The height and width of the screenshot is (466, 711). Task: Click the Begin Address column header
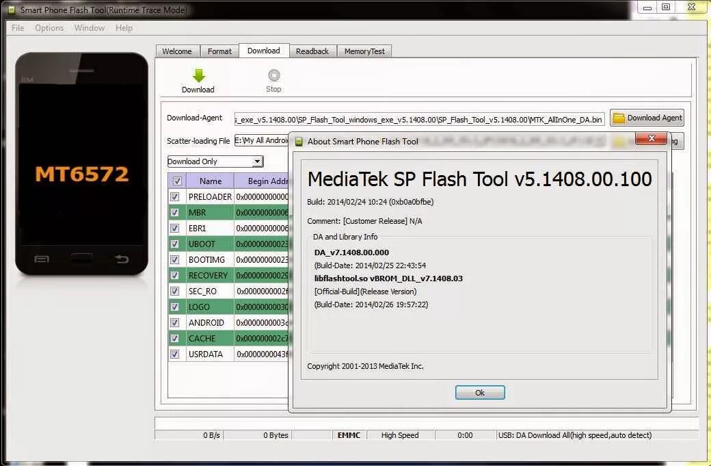click(262, 181)
